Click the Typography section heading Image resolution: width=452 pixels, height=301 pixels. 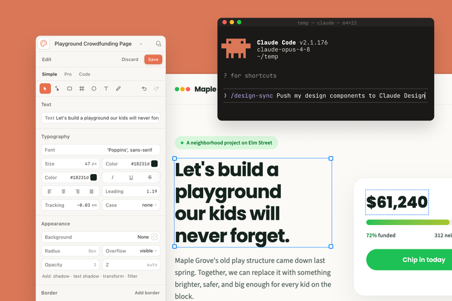(x=55, y=137)
